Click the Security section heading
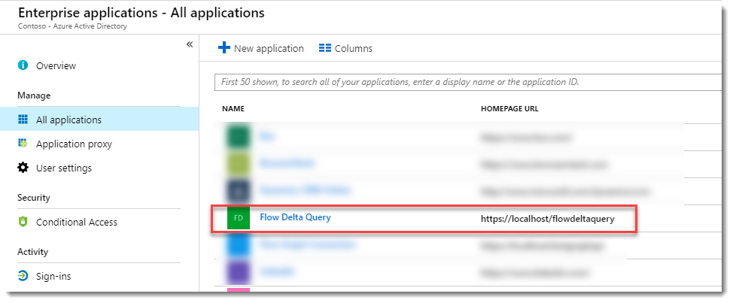 (x=34, y=198)
